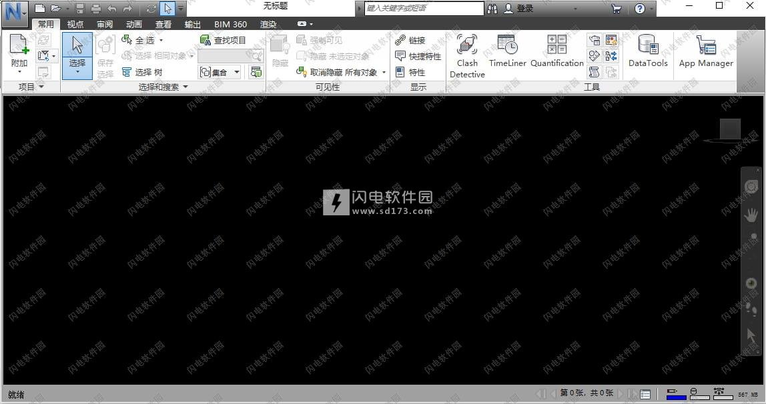Select the Steering Wheel navigation tool
766x404 pixels.
pos(751,187)
